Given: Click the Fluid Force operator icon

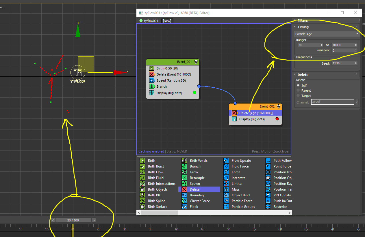Looking at the screenshot, I should tap(226, 166).
